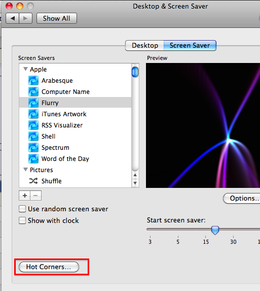Click the Flurry preview image
The width and height of the screenshot is (260, 291).
point(203,125)
